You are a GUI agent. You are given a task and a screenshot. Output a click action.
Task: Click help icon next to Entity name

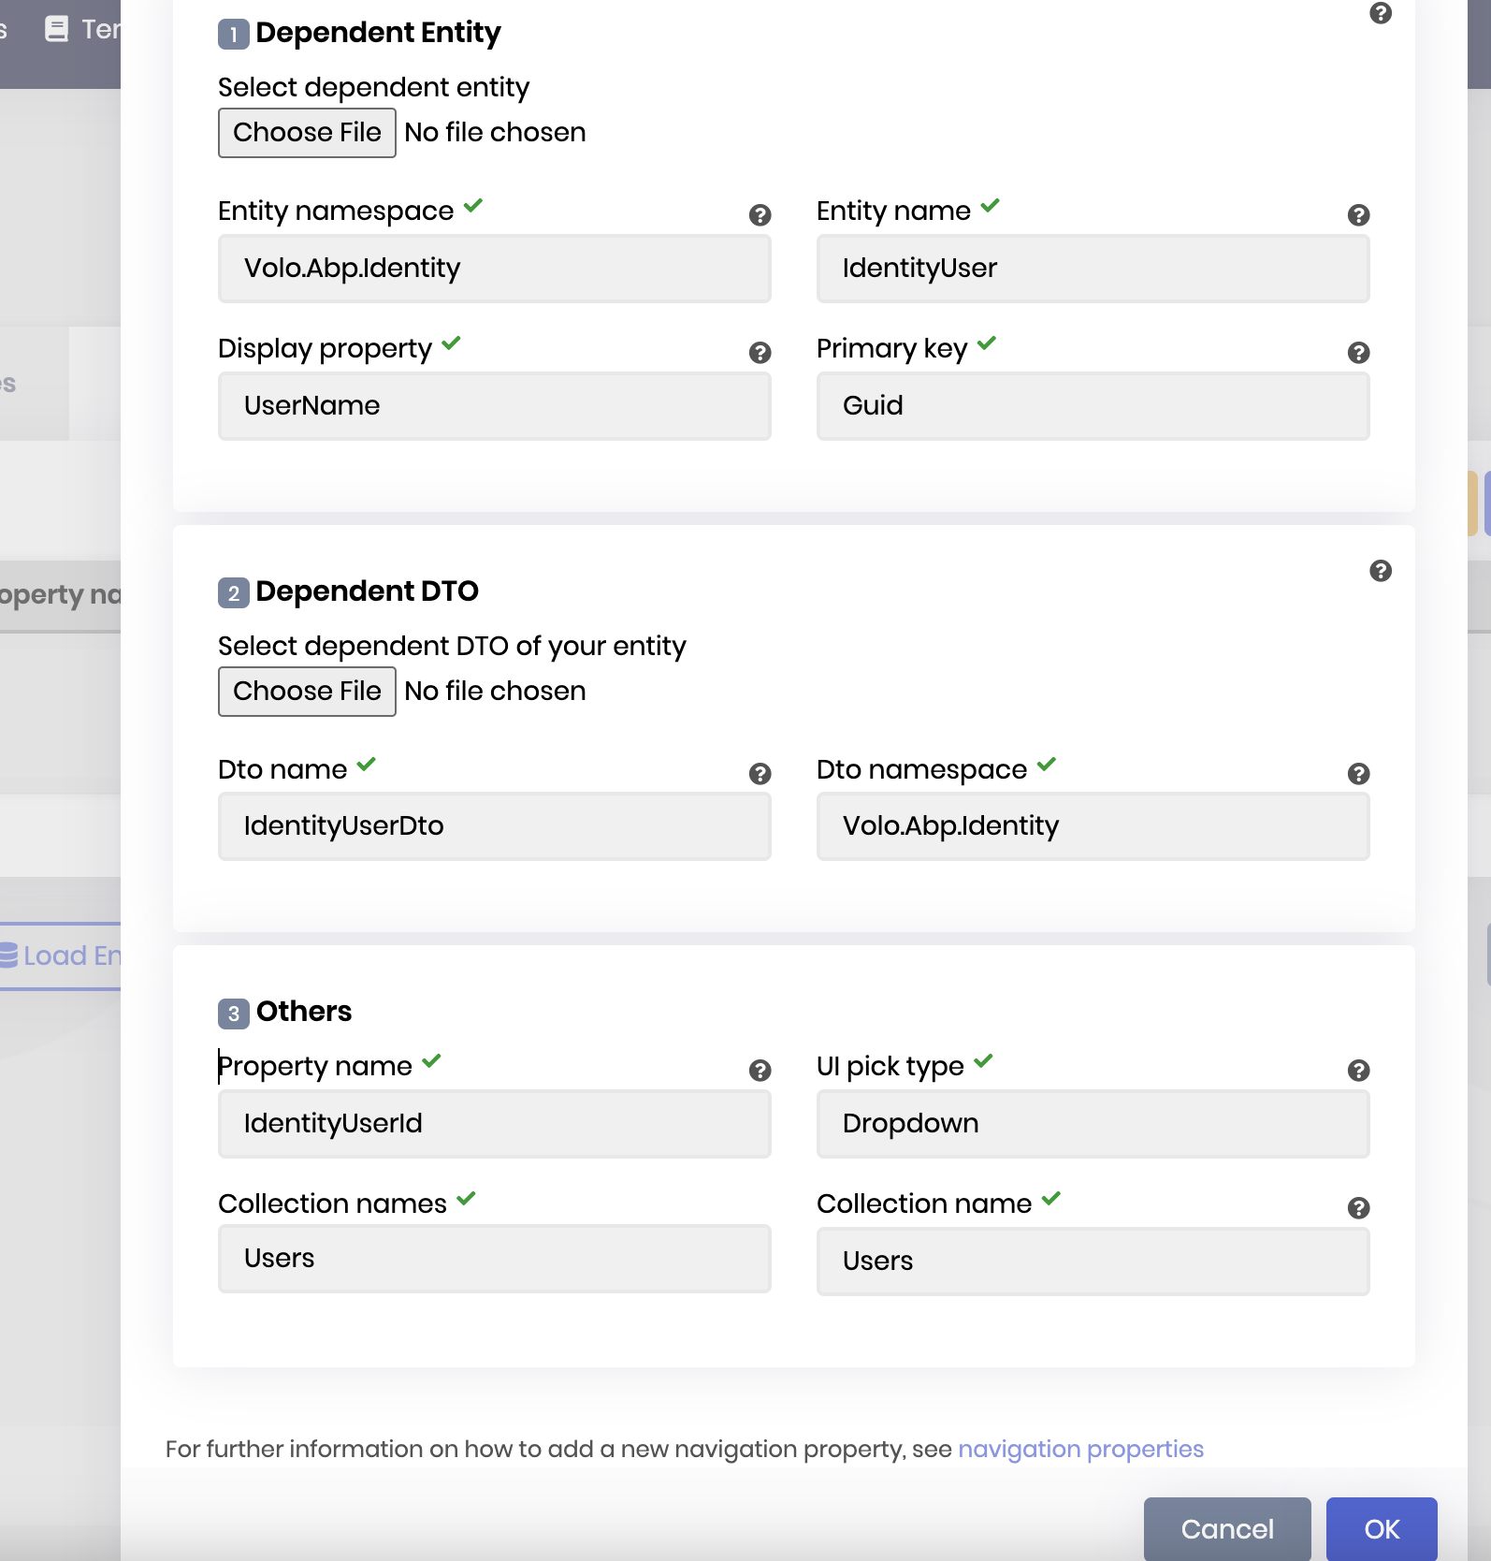[x=1358, y=215]
